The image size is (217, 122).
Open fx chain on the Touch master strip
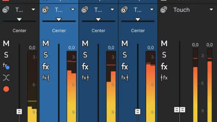pyautogui.click(x=164, y=67)
